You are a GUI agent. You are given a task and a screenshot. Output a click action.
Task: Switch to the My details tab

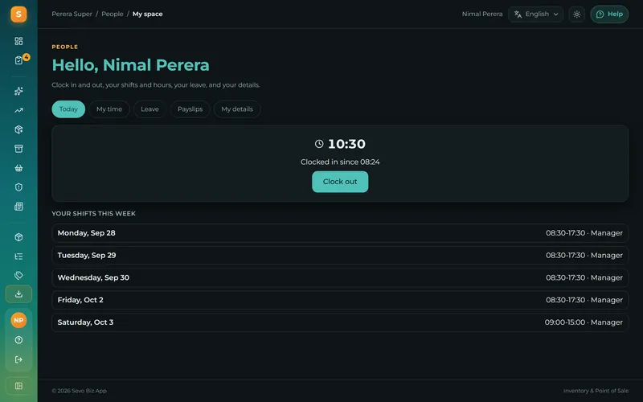[x=237, y=109]
